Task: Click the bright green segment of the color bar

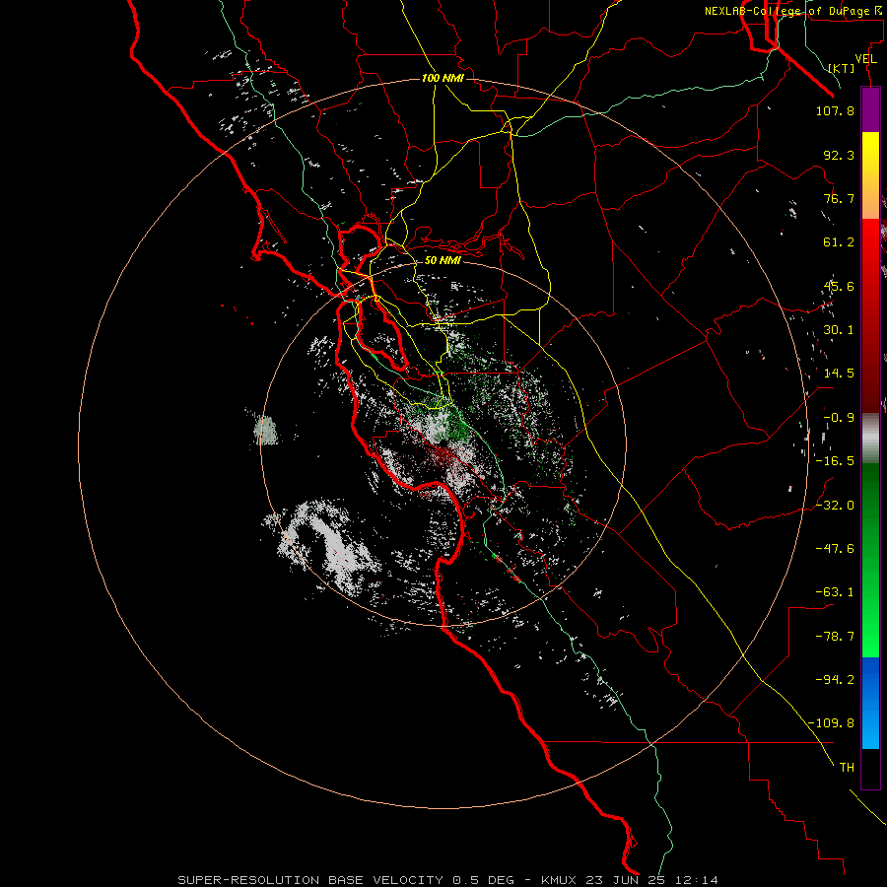Action: pos(870,560)
